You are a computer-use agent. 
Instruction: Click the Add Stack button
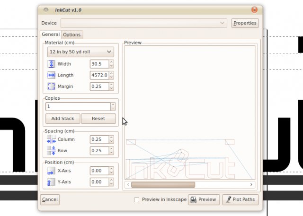(62, 119)
